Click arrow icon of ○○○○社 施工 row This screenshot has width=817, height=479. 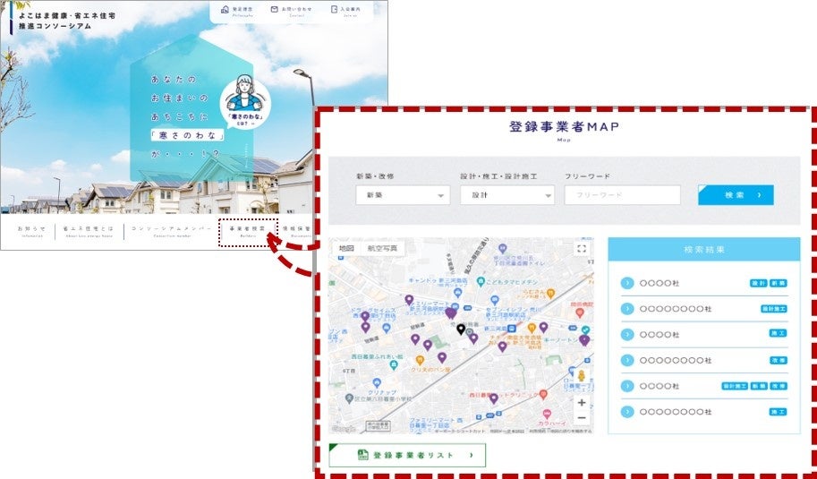(x=627, y=334)
